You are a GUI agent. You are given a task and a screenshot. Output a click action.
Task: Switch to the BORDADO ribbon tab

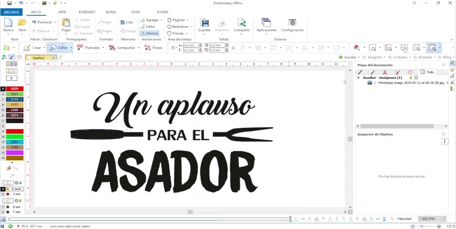point(87,12)
